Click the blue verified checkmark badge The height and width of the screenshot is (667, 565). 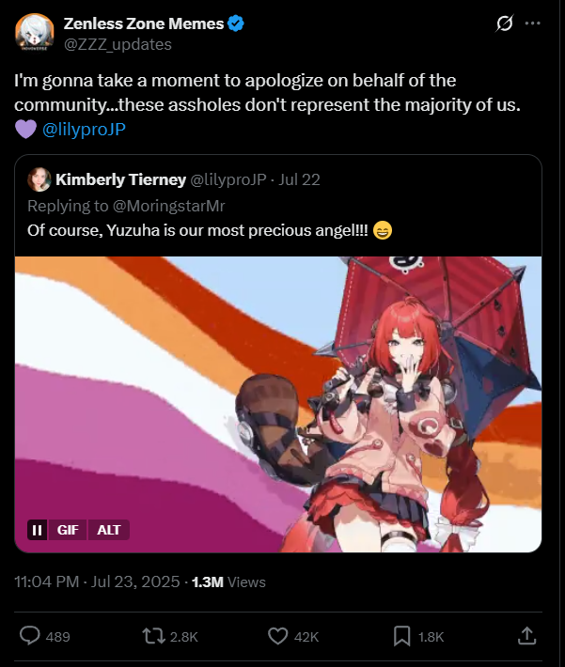[x=236, y=23]
